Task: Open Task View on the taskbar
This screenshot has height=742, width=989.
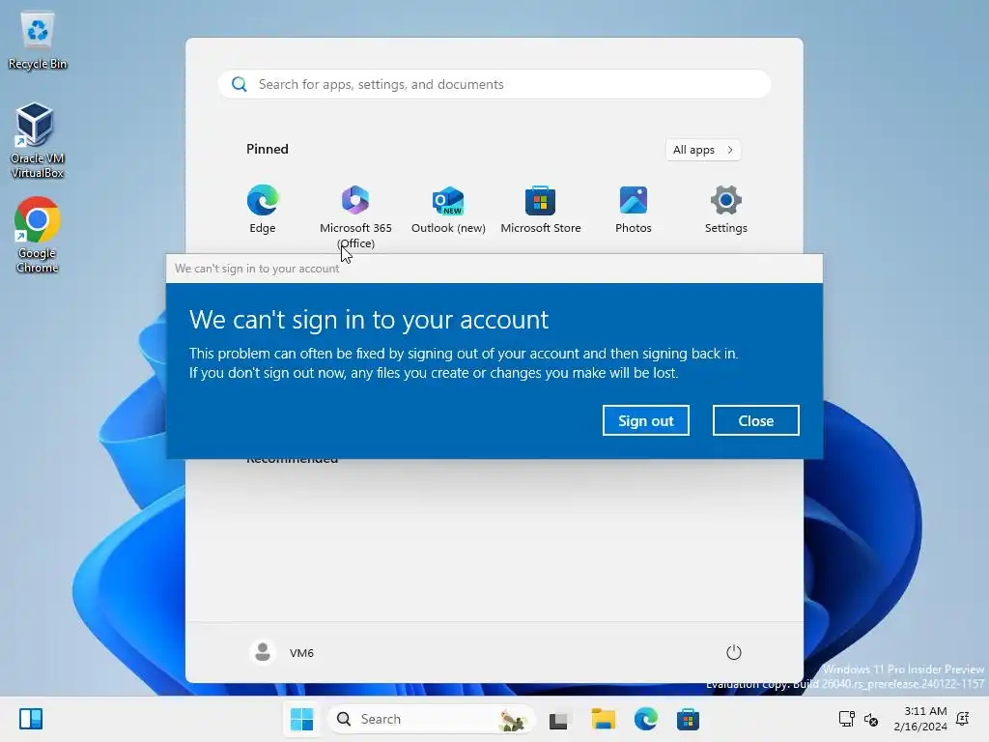Action: pyautogui.click(x=559, y=719)
